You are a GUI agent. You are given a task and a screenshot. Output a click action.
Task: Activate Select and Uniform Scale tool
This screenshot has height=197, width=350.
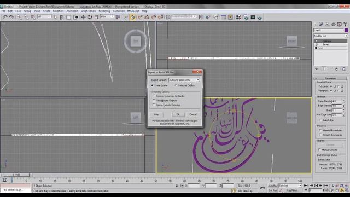tap(97, 17)
